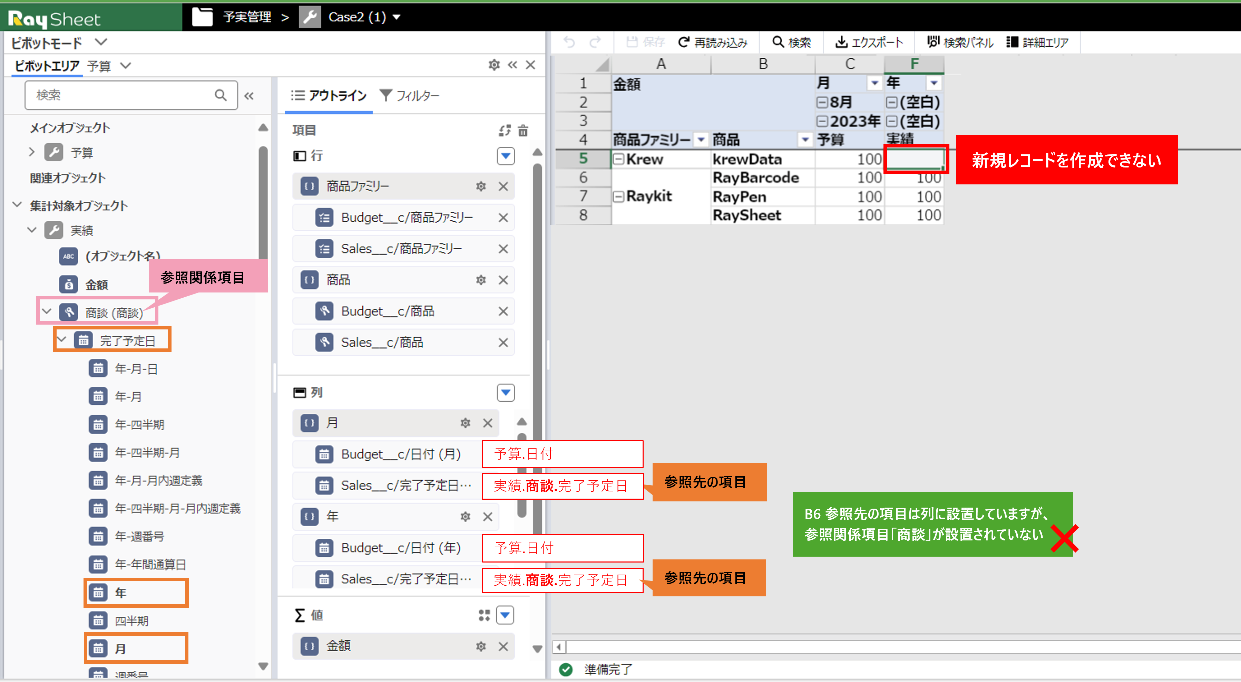This screenshot has height=682, width=1241.
Task: Open settings gear for 月 column field
Action: click(x=465, y=423)
